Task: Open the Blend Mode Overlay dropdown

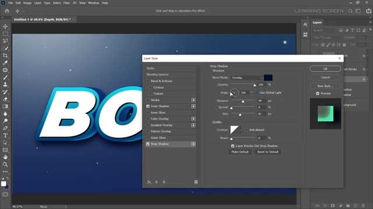Action: [247, 78]
